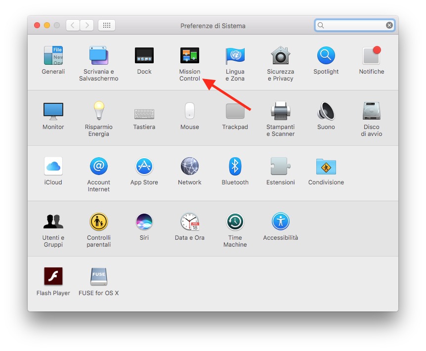The height and width of the screenshot is (351, 426).
Task: Open Sicurezza e Privacy settings
Action: [x=280, y=55]
